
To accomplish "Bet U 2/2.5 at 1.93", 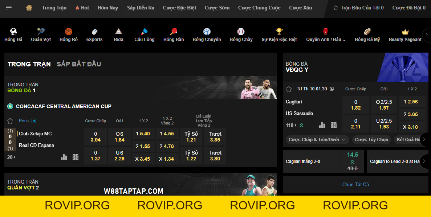I will tap(384, 124).
